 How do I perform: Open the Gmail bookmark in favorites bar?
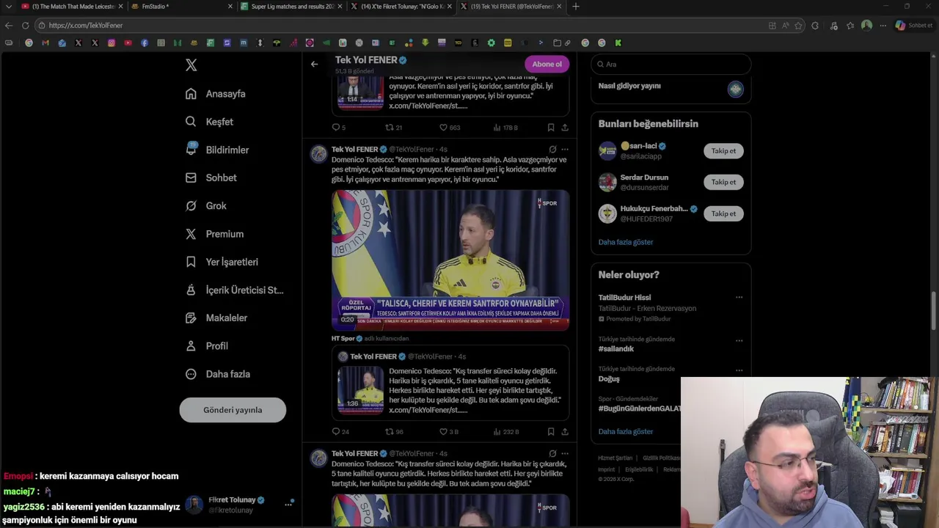45,43
